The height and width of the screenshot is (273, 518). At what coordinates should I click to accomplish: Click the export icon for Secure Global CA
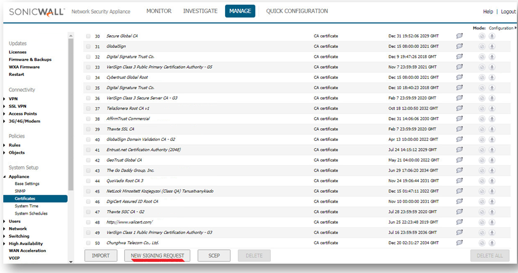[492, 36]
